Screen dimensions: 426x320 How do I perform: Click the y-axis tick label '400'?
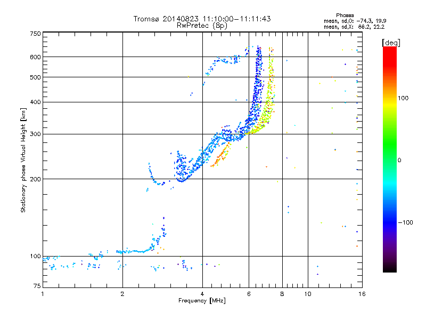35,102
